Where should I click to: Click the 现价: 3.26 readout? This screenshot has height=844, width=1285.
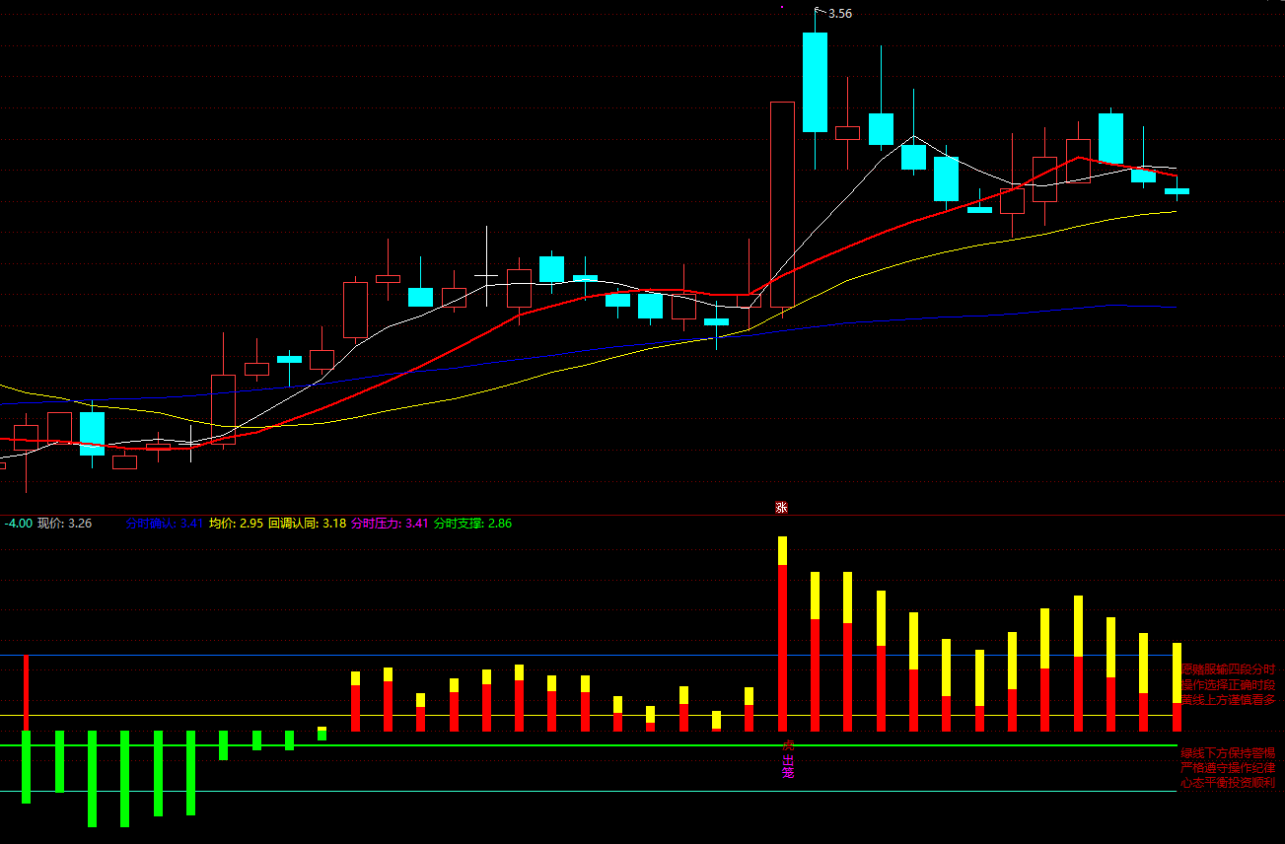point(65,524)
